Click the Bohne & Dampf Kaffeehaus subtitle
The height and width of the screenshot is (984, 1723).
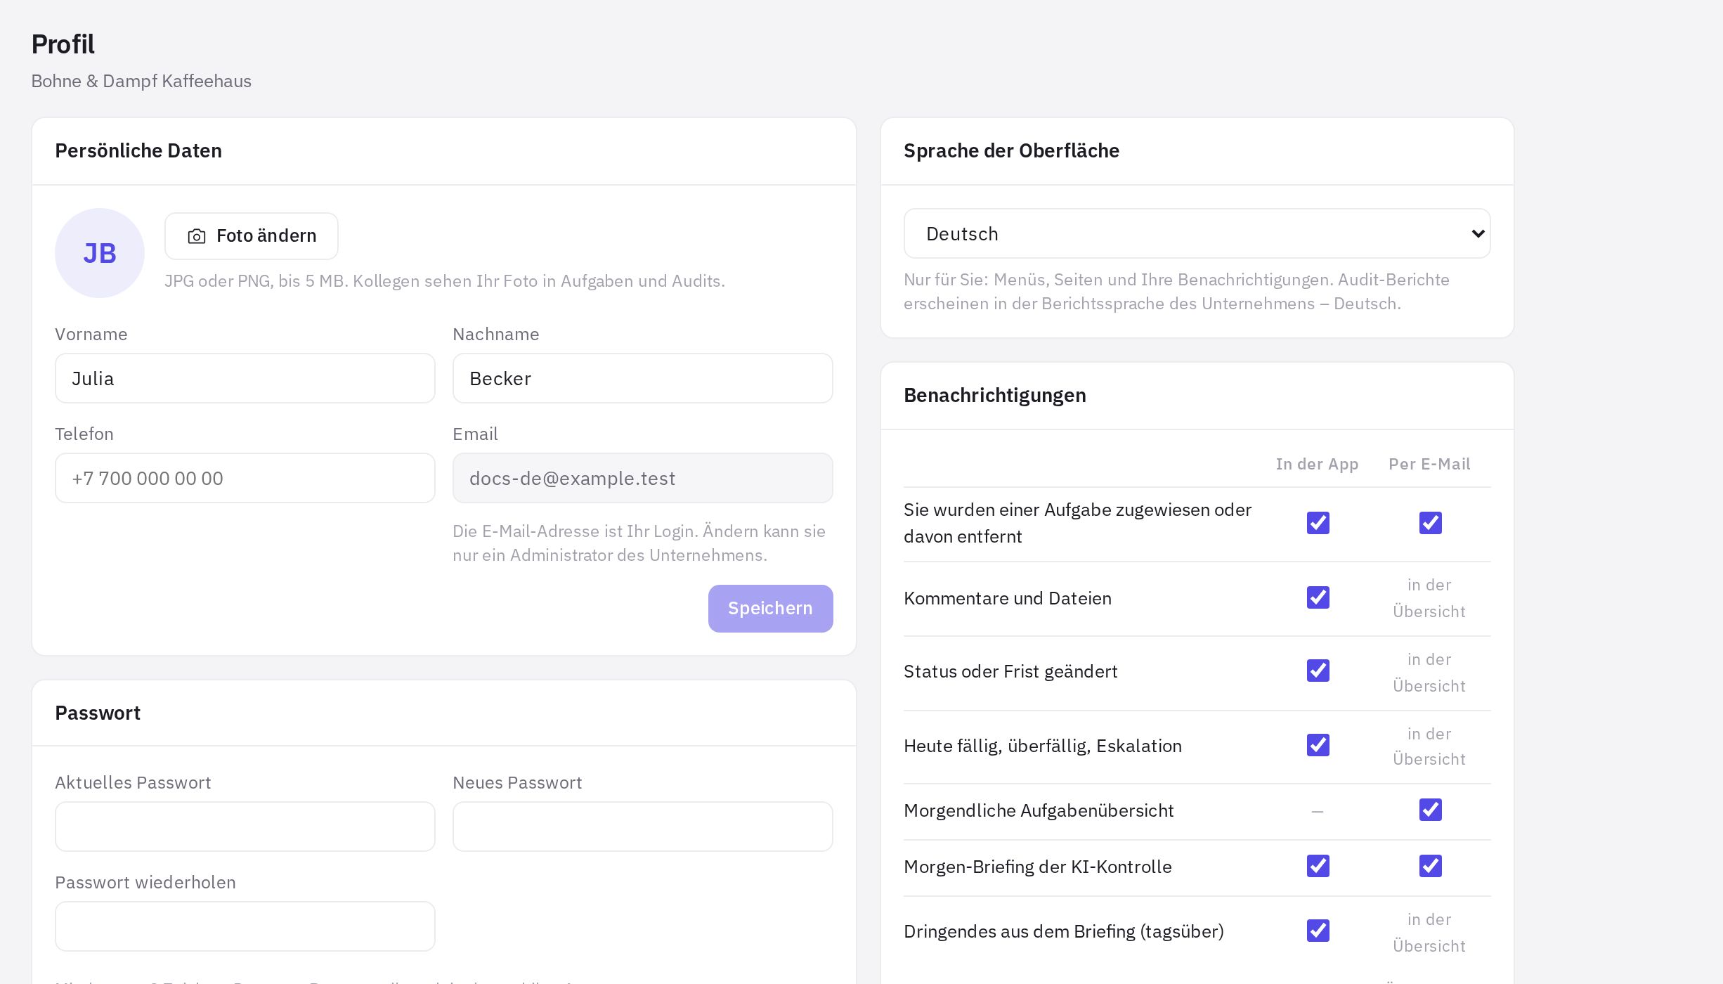141,81
